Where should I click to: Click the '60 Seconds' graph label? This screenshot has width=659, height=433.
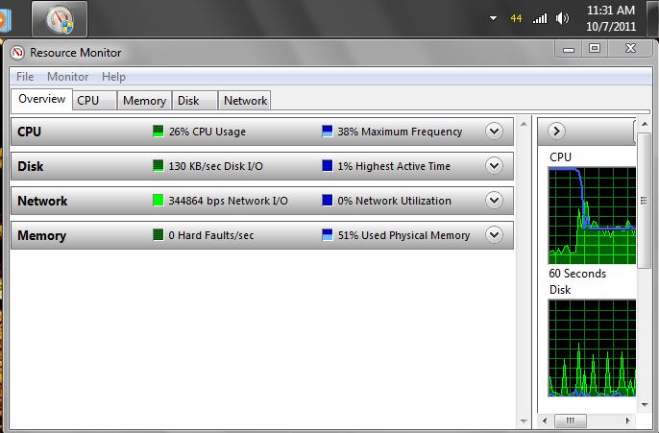point(577,274)
